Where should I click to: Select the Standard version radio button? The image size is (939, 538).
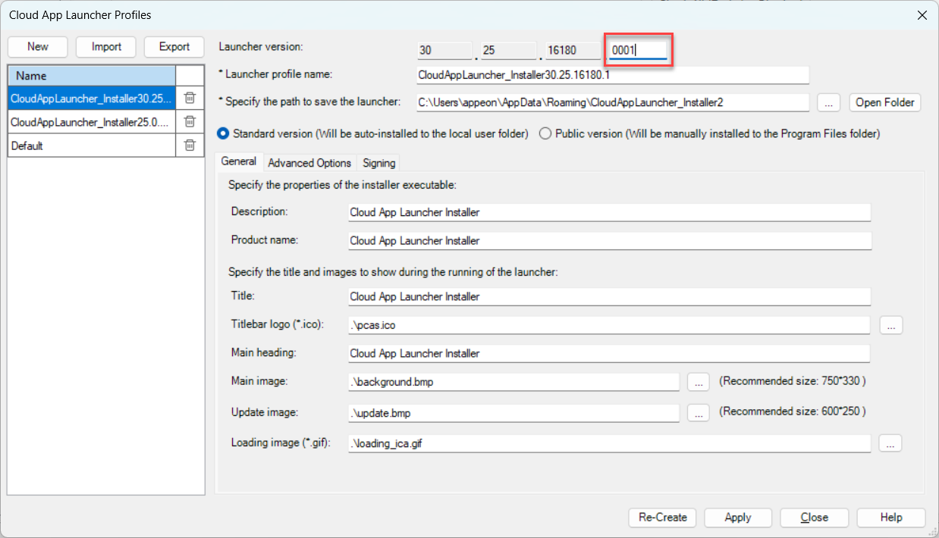(224, 133)
